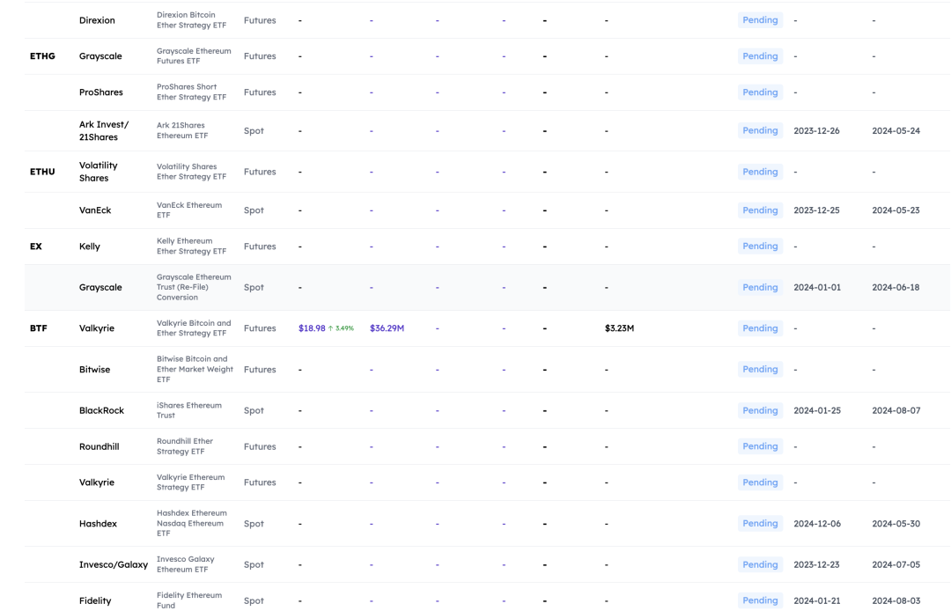Click Futures type in the ProShares row
The height and width of the screenshot is (611, 951).
[260, 92]
